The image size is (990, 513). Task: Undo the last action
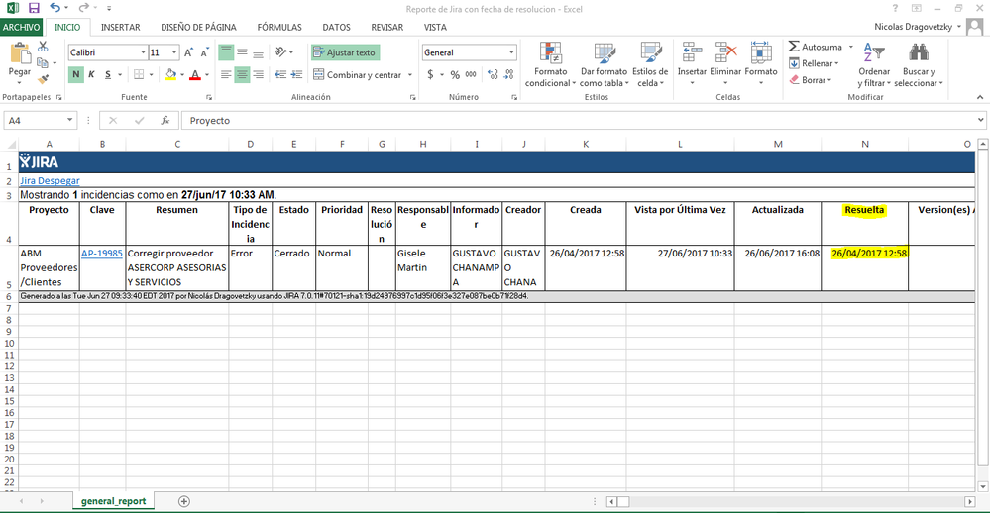(x=55, y=8)
